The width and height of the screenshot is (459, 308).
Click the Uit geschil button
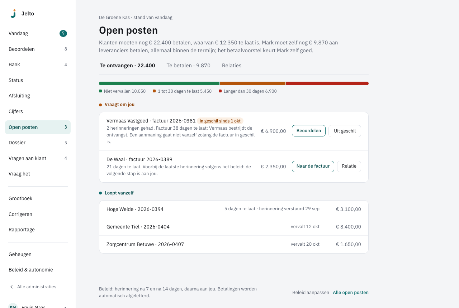click(345, 131)
